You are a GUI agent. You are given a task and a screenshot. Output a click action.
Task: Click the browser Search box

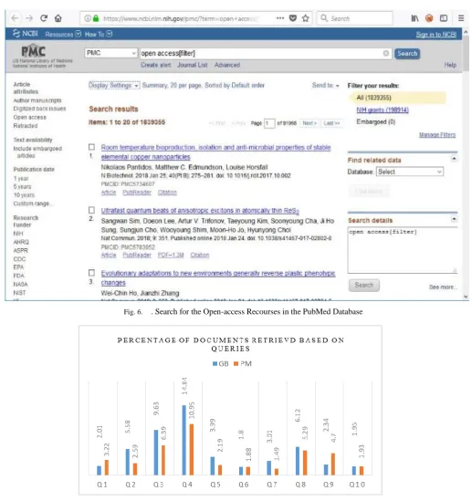point(355,18)
